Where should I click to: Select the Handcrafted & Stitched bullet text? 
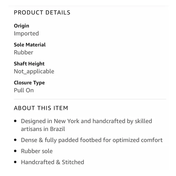(52, 162)
